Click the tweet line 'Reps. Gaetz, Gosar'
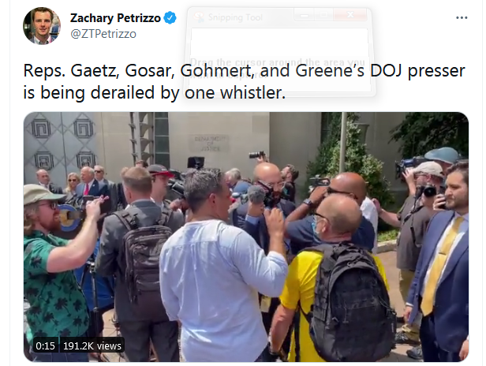Viewport: 486px width, 366px height. coord(244,71)
